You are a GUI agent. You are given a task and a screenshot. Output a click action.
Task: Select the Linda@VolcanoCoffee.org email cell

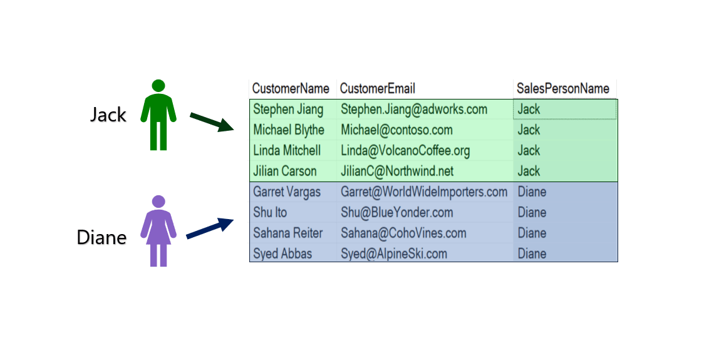425,150
